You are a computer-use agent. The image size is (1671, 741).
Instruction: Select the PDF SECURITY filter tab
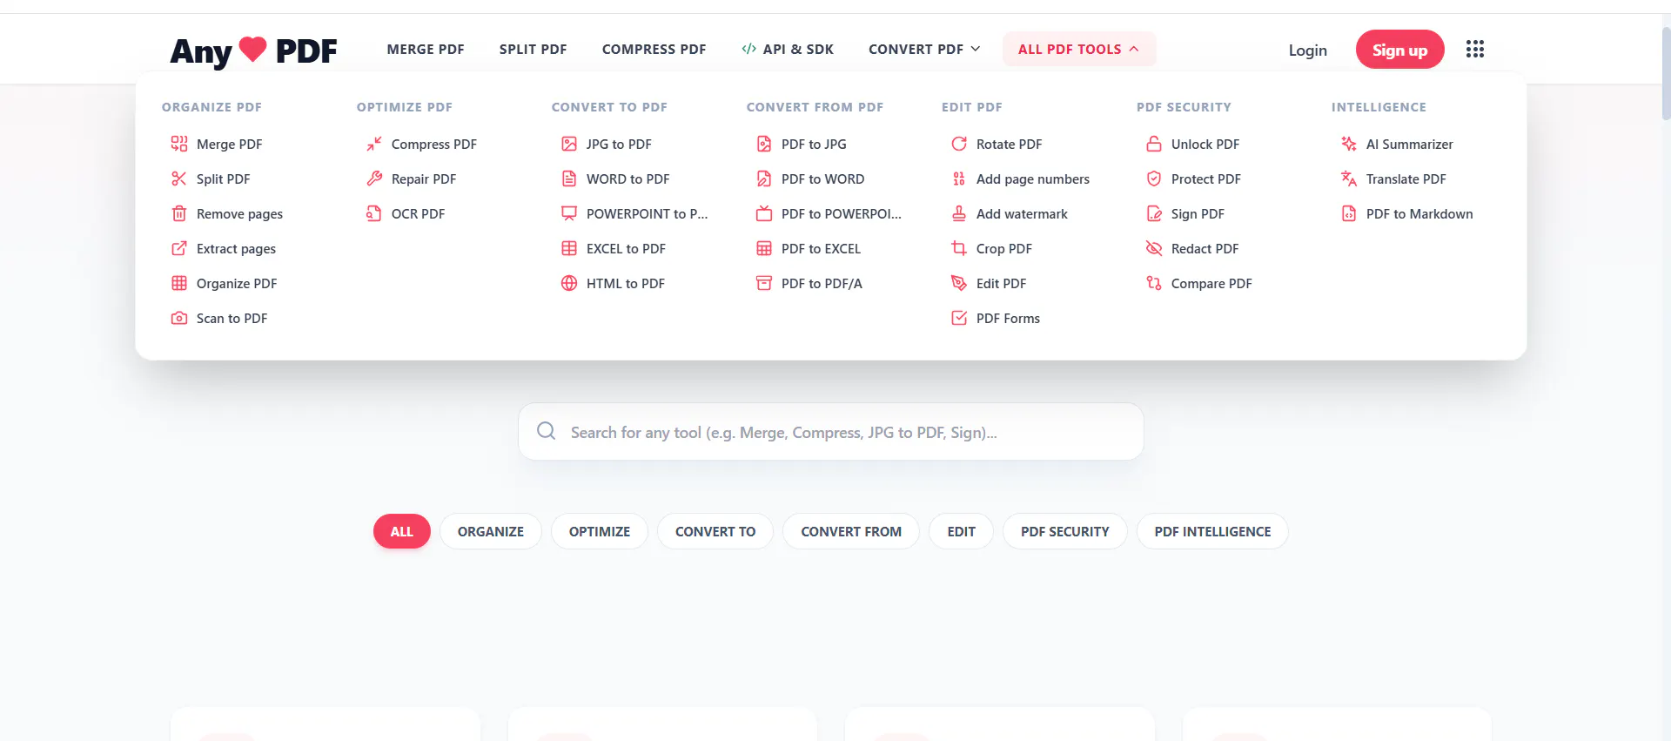1065,531
